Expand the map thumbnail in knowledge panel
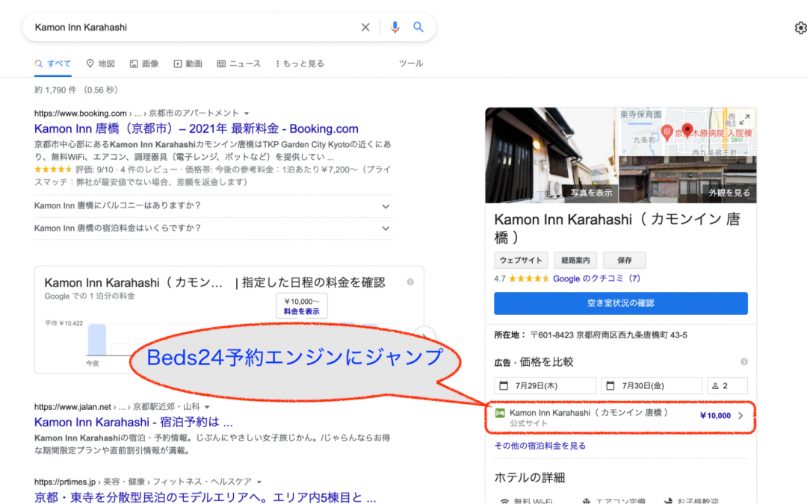Viewport: 807px width, 504px height. coord(745,119)
